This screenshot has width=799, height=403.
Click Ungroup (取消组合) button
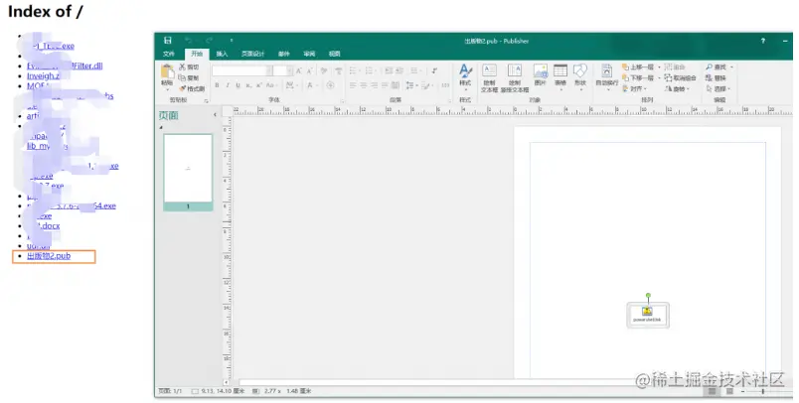click(681, 77)
